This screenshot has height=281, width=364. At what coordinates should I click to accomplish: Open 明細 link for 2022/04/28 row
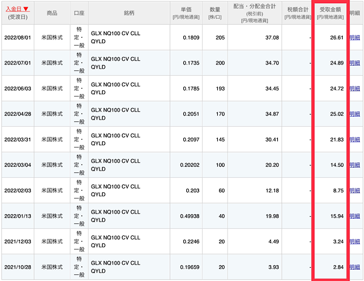tap(355, 114)
